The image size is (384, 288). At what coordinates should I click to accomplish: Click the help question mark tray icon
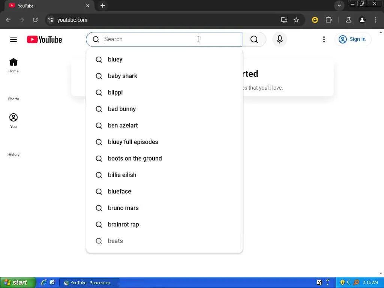(x=319, y=282)
